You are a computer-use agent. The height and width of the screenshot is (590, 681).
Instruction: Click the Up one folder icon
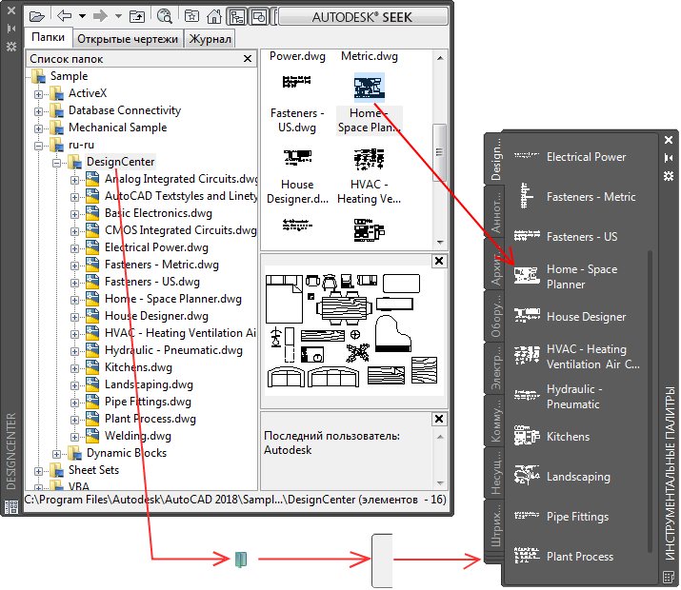[x=137, y=17]
